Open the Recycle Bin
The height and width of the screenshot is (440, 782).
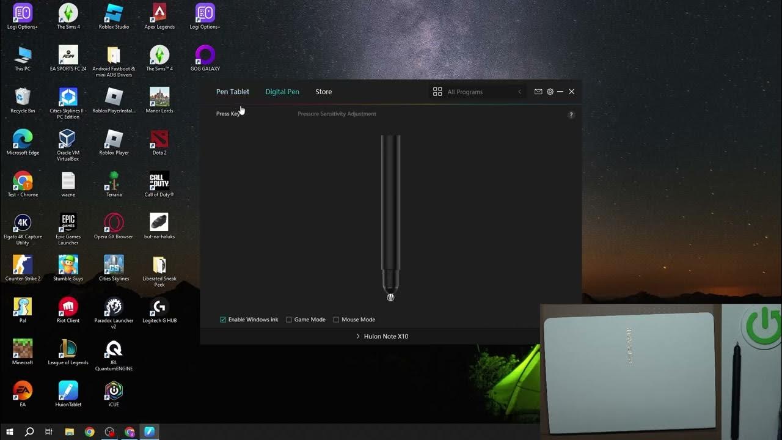tap(23, 101)
